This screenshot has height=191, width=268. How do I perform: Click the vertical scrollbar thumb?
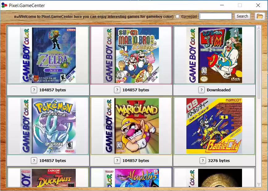[259, 64]
